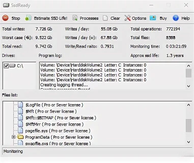
Task: Click the blue Help question-mark icon
Action: [176, 18]
